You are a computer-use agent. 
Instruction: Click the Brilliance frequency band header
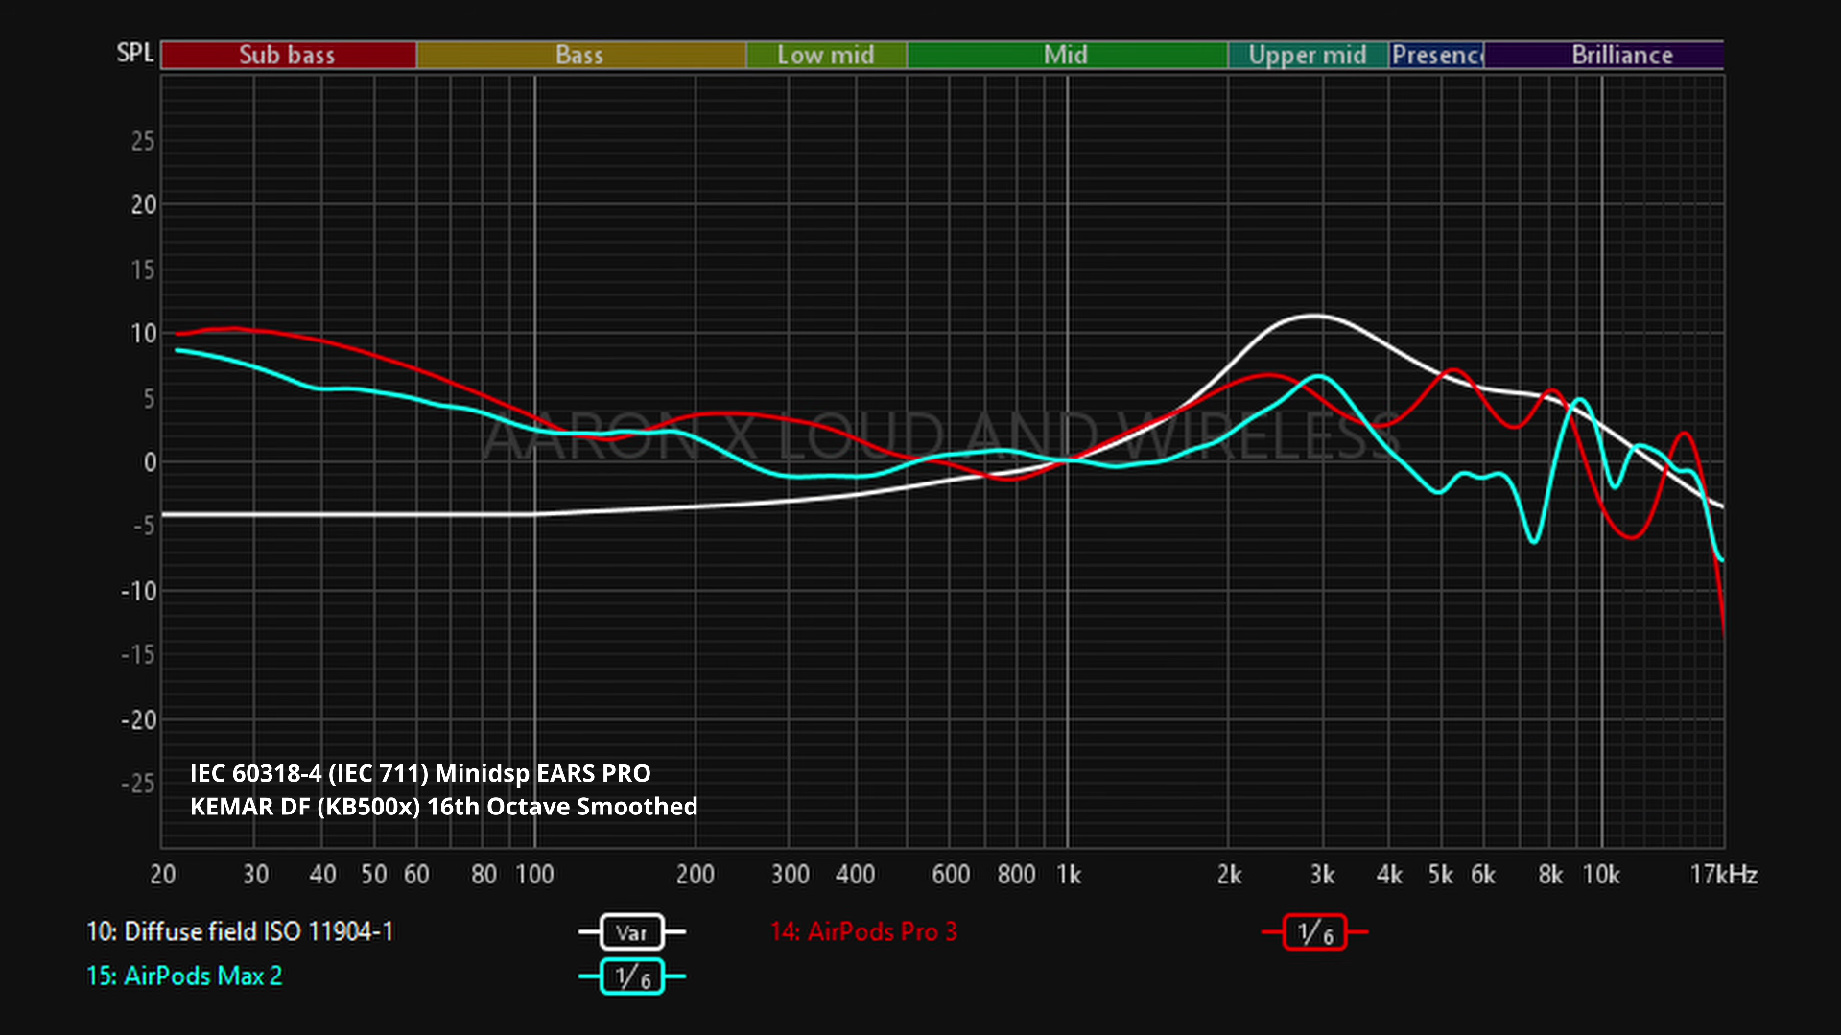tap(1604, 55)
